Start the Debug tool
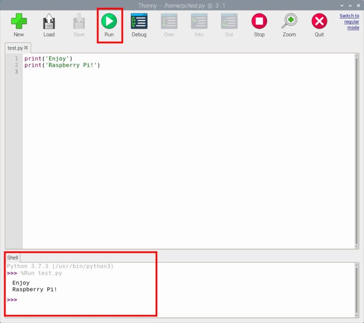 click(139, 21)
